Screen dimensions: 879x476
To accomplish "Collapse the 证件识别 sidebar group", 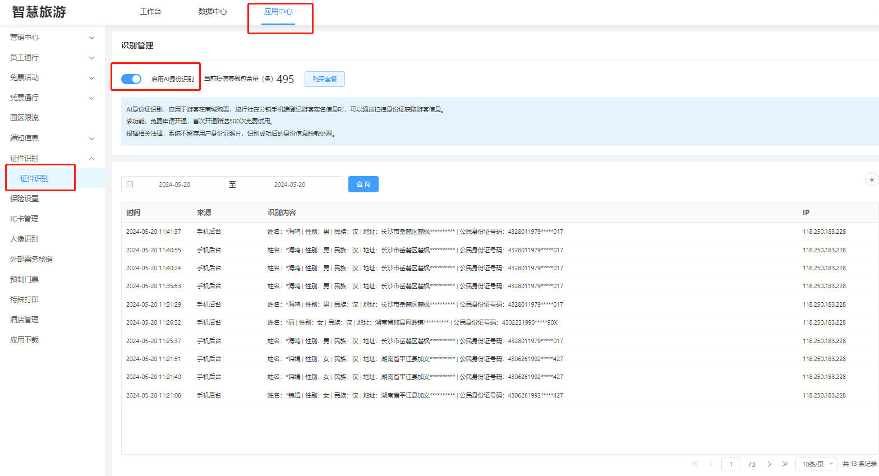I will pyautogui.click(x=52, y=159).
